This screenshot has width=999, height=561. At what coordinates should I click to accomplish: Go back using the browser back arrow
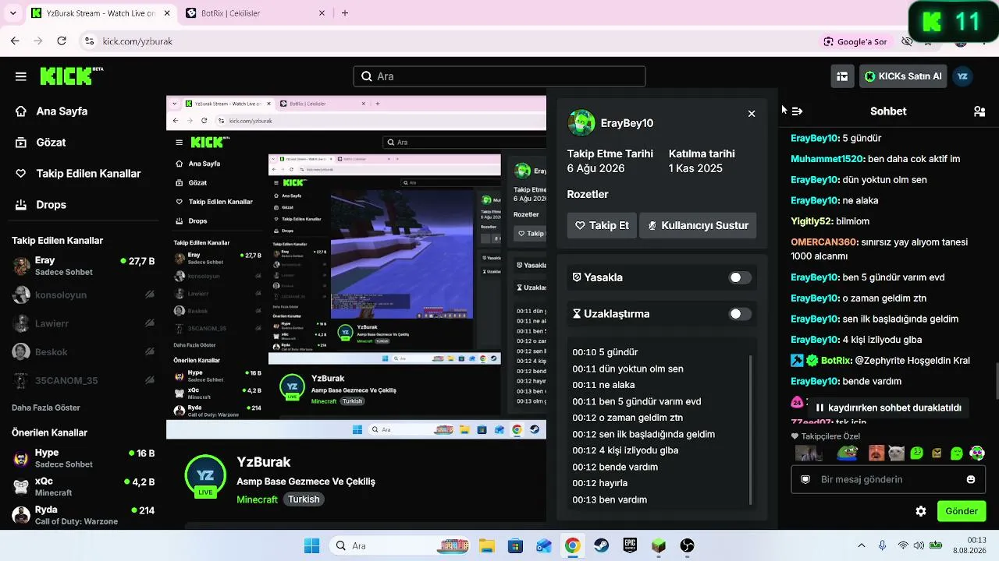pos(15,41)
